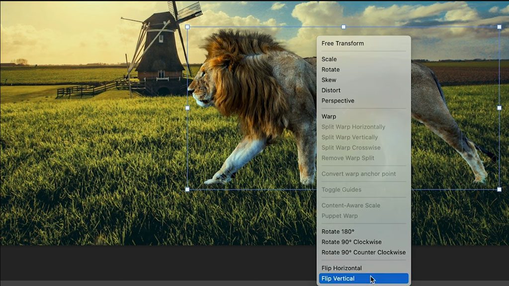Image resolution: width=509 pixels, height=286 pixels.
Task: Click the highlighted Flip Vertical entry
Action: (x=363, y=279)
